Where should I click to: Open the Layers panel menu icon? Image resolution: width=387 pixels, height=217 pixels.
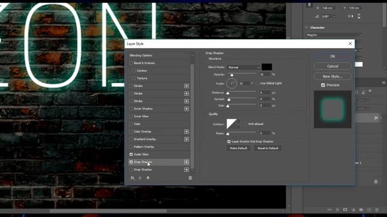coord(384,83)
